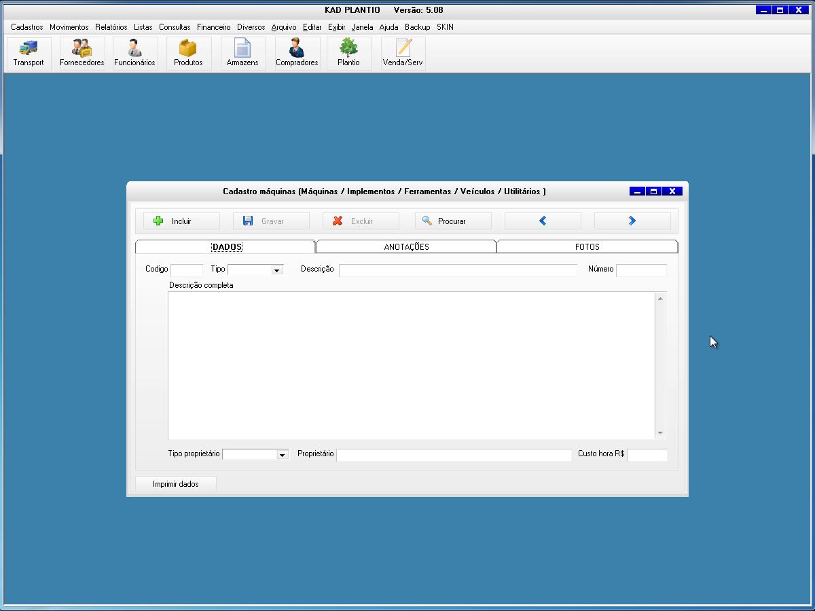815x611 pixels.
Task: Switch to the DADOS tab
Action: coord(226,247)
